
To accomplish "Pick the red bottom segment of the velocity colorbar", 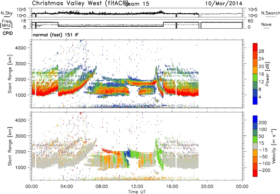I will [x=255, y=173].
